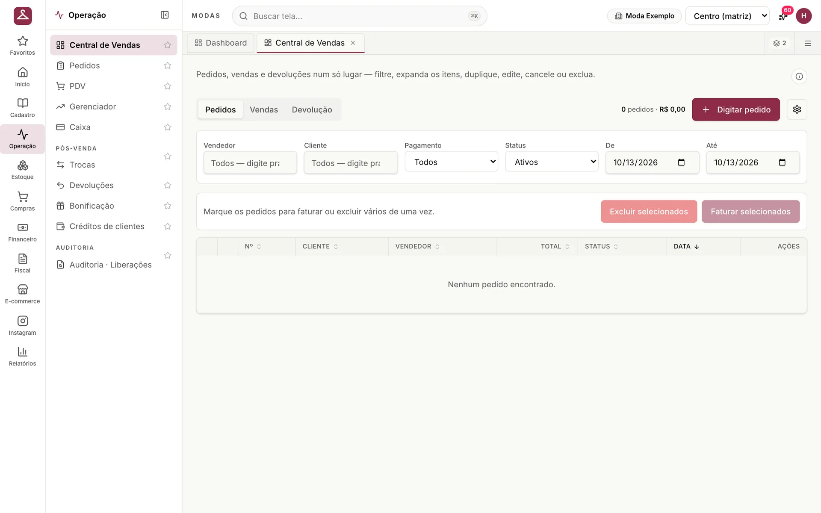Open the Instagram module icon
Image resolution: width=821 pixels, height=513 pixels.
coord(22,326)
